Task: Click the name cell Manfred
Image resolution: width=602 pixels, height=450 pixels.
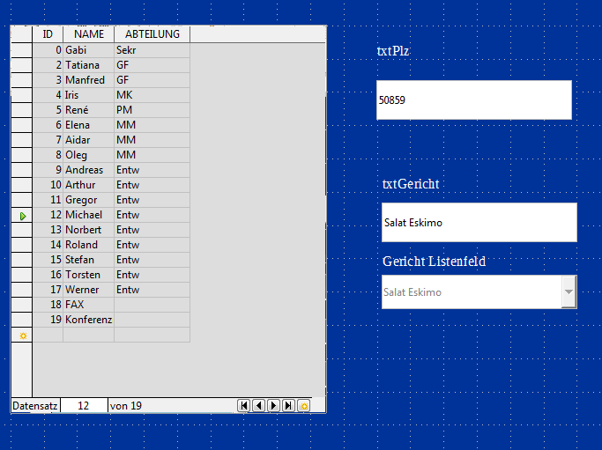Action: [x=88, y=80]
